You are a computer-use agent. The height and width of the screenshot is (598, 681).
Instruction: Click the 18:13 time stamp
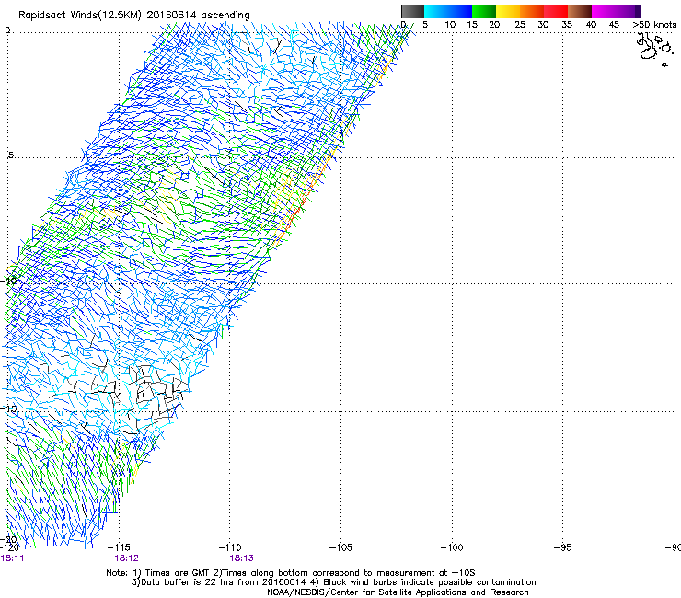click(241, 558)
